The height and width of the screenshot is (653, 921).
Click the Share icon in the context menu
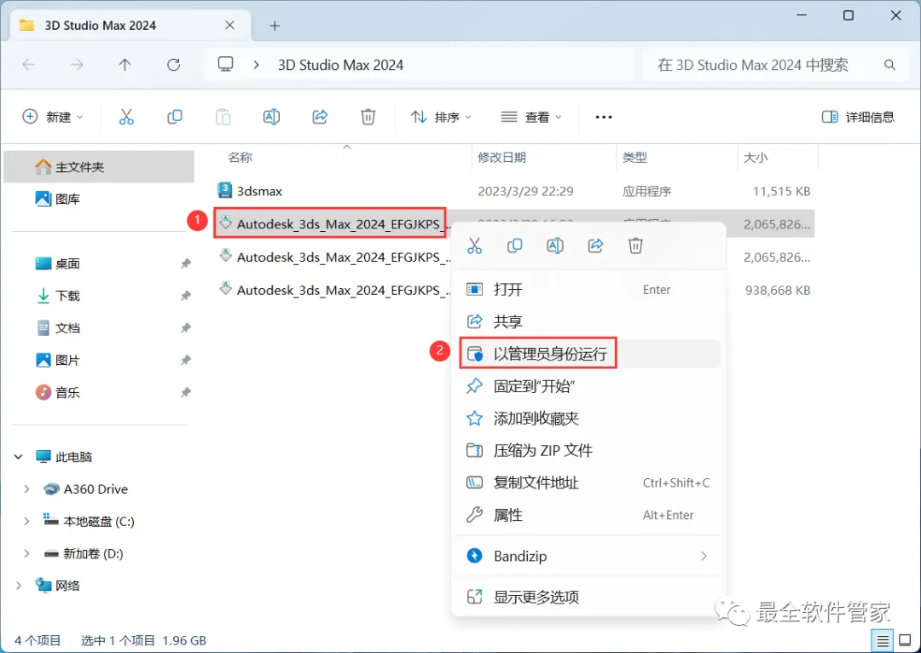click(x=595, y=246)
